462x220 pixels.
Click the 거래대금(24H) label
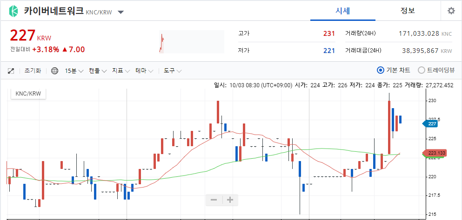click(x=363, y=51)
